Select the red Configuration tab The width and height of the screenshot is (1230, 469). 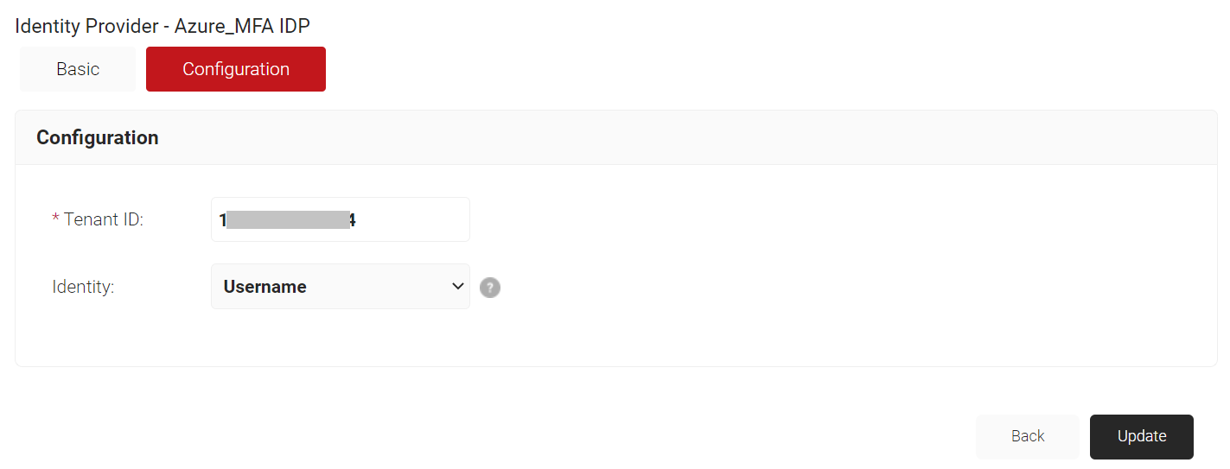(x=236, y=69)
